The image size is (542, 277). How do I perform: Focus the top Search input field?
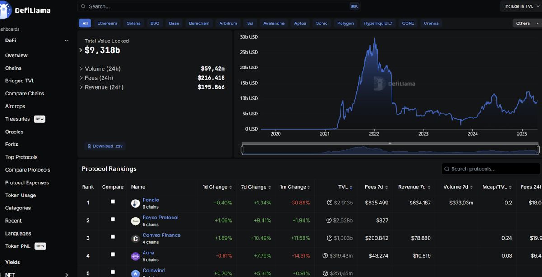pyautogui.click(x=219, y=6)
